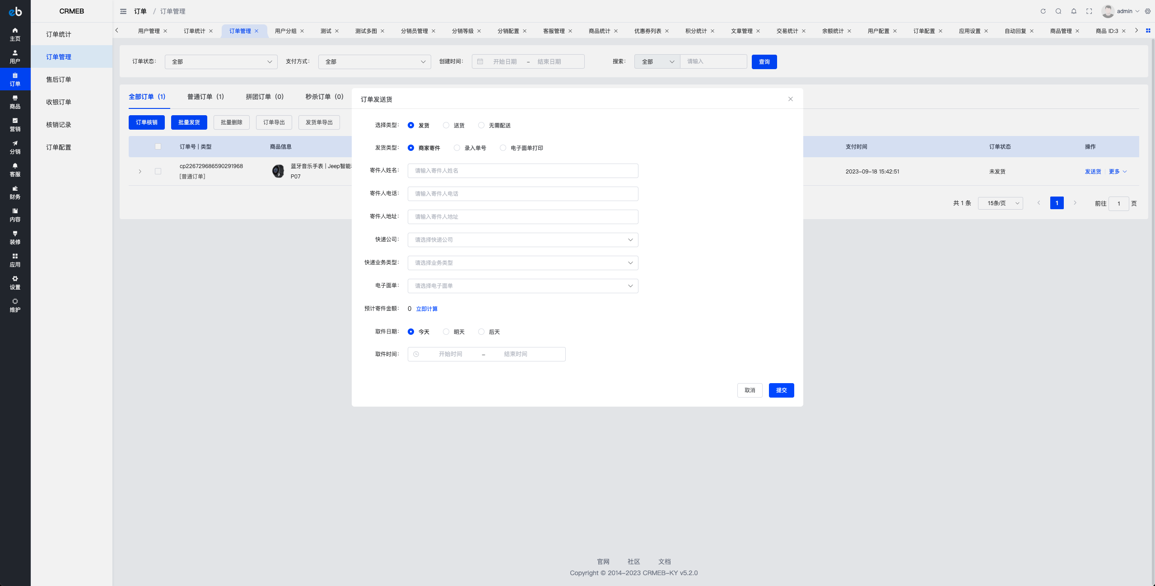The image size is (1155, 586).
Task: Click the refresh icon in header
Action: tap(1043, 11)
